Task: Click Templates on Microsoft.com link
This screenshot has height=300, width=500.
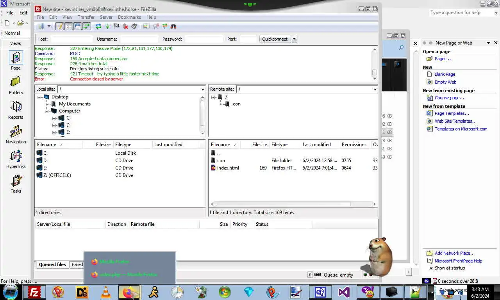Action: [x=461, y=129]
